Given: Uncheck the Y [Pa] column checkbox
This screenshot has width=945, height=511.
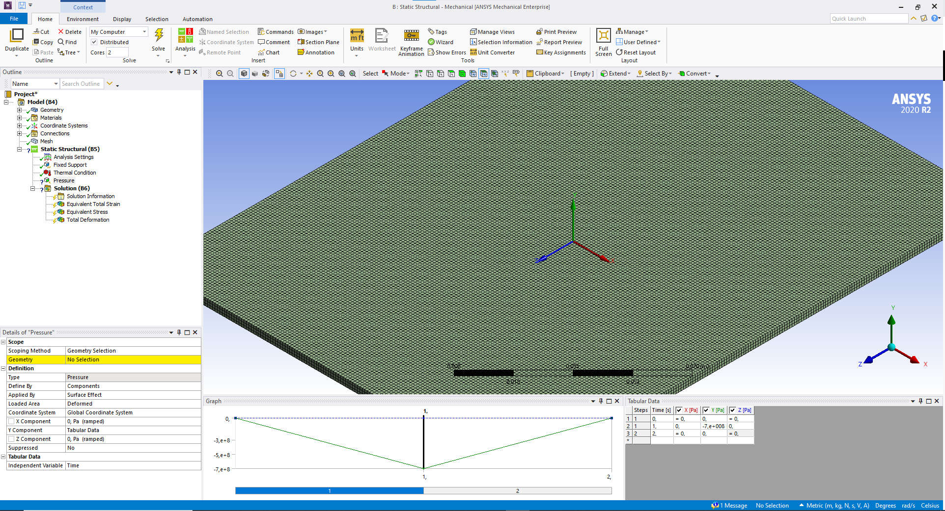Looking at the screenshot, I should coord(706,410).
